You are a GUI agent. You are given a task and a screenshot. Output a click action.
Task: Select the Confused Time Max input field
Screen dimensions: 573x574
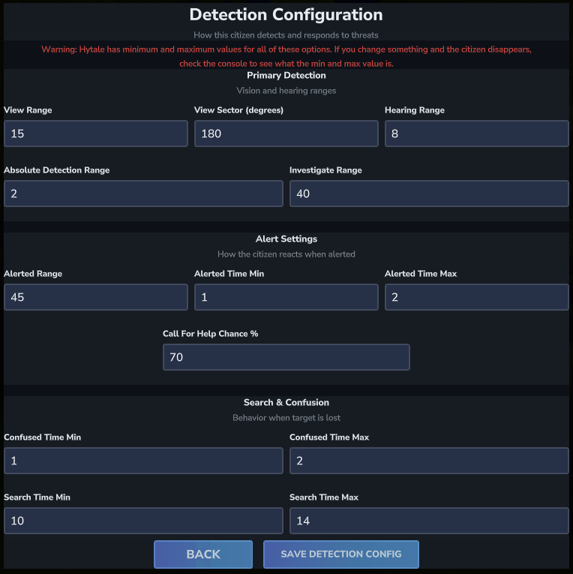(429, 461)
